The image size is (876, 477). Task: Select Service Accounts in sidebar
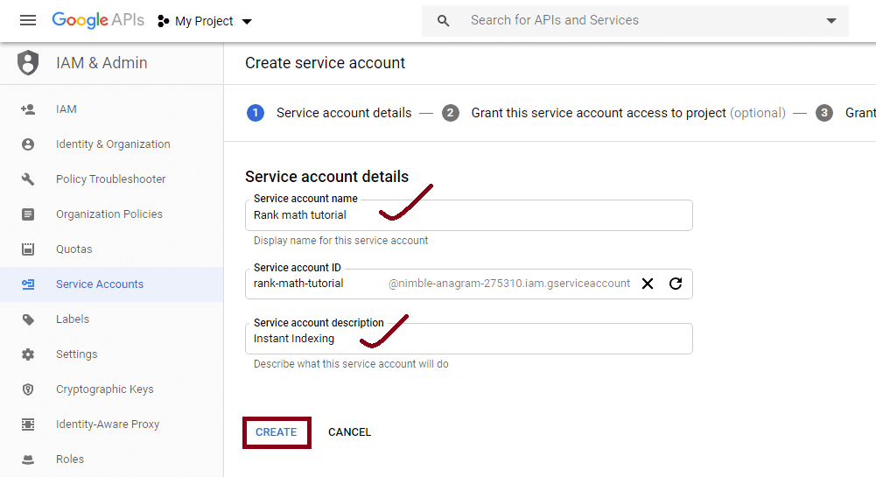(x=112, y=284)
